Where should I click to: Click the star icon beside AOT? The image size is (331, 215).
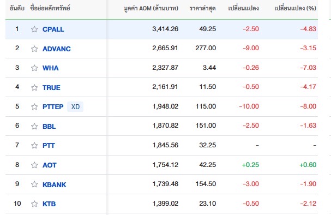(34, 165)
